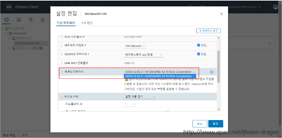Click Windows10-VM dialog title text
Image resolution: width=282 pixels, height=138 pixels.
click(96, 14)
